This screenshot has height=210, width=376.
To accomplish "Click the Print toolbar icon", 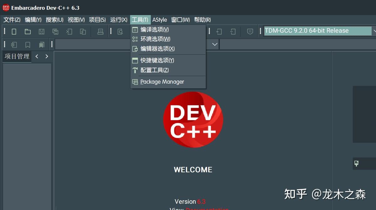I will [100, 31].
